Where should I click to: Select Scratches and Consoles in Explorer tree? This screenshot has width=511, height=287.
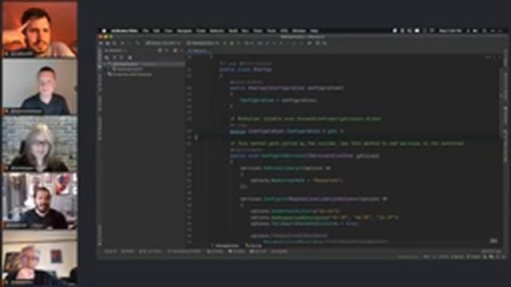[130, 74]
